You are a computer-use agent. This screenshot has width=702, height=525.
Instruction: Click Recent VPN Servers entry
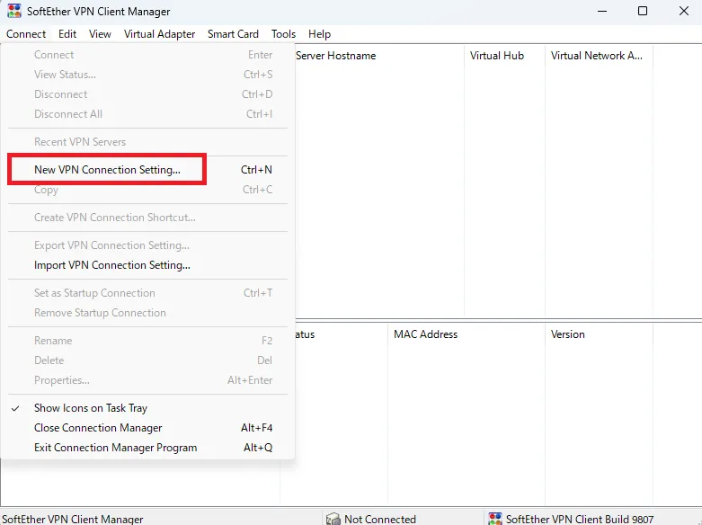(147, 142)
